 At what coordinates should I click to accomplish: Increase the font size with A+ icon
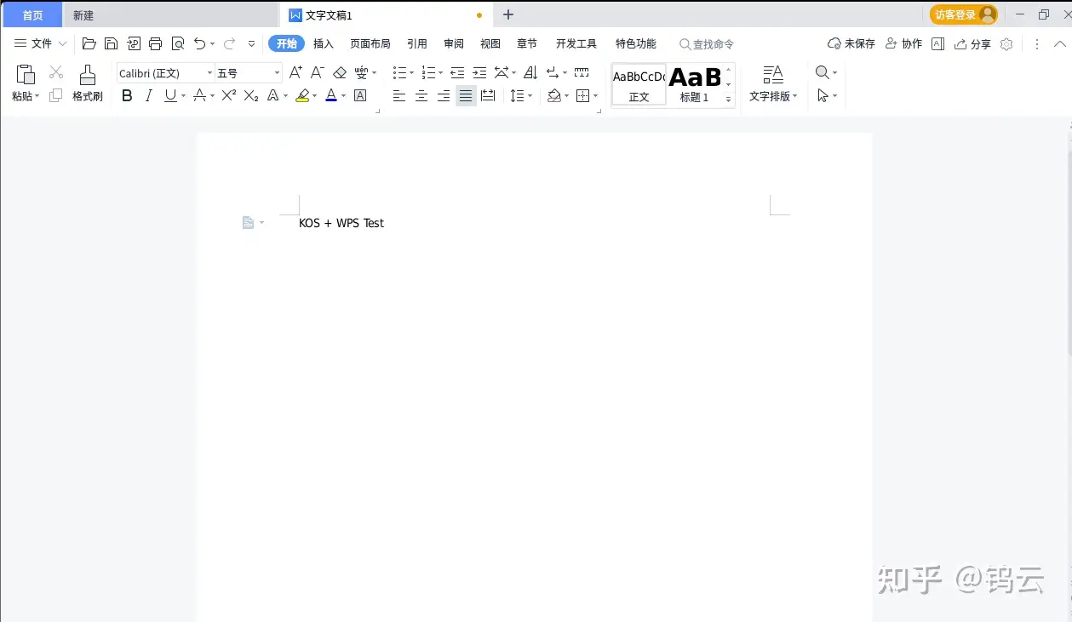pyautogui.click(x=294, y=72)
